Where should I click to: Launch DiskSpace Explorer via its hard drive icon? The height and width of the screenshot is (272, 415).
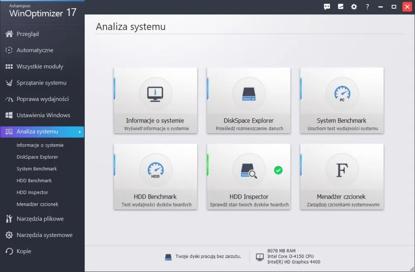click(x=248, y=94)
